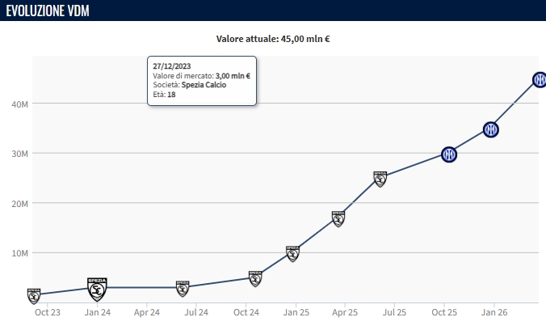Screen dimensions: 546x330
Task: Click the EVOLUZIONE VDM header title
Action: coord(48,11)
